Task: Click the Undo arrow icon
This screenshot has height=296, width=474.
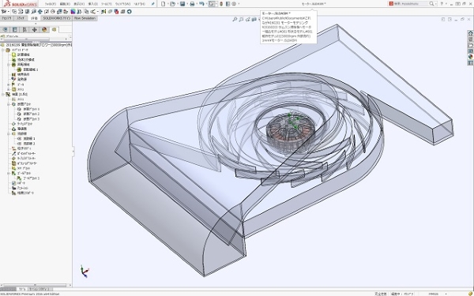Action: click(x=201, y=4)
